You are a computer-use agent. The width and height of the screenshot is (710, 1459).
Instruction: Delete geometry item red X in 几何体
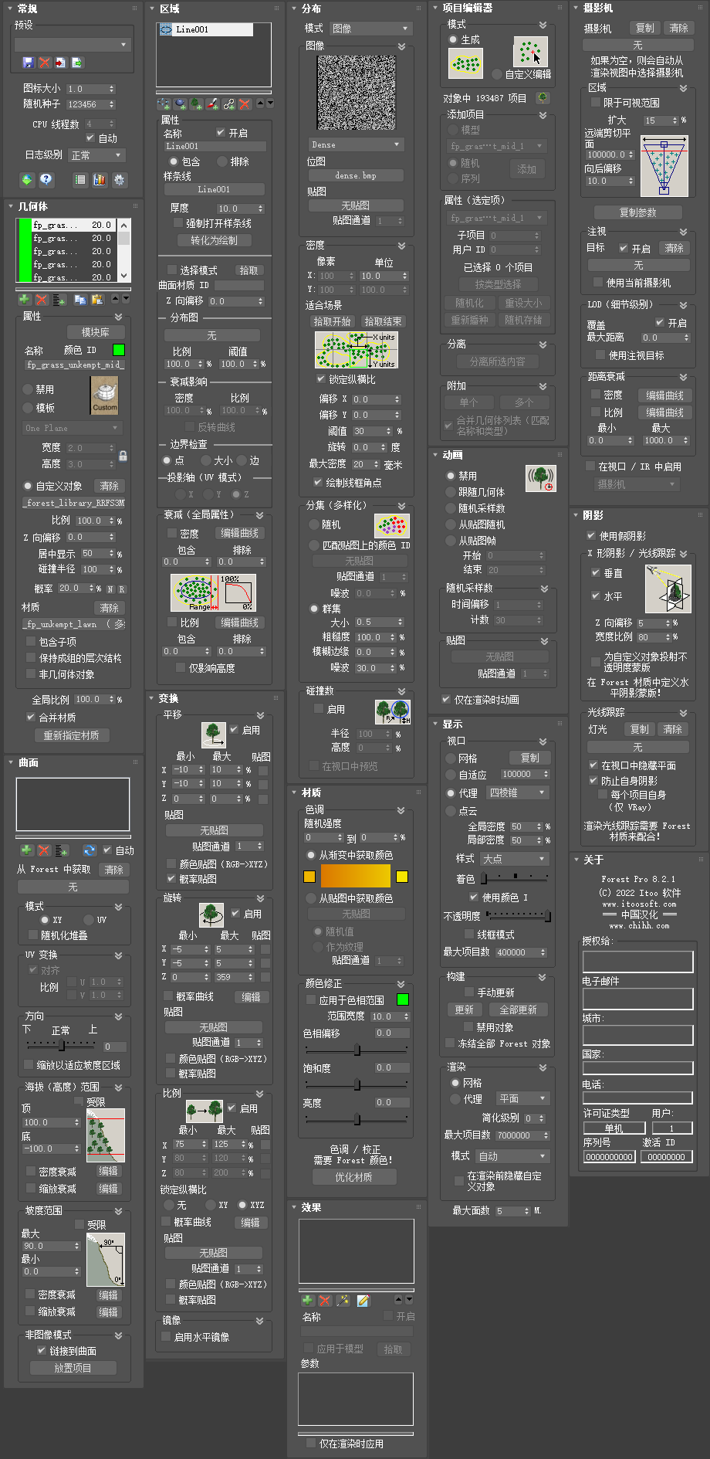point(42,299)
